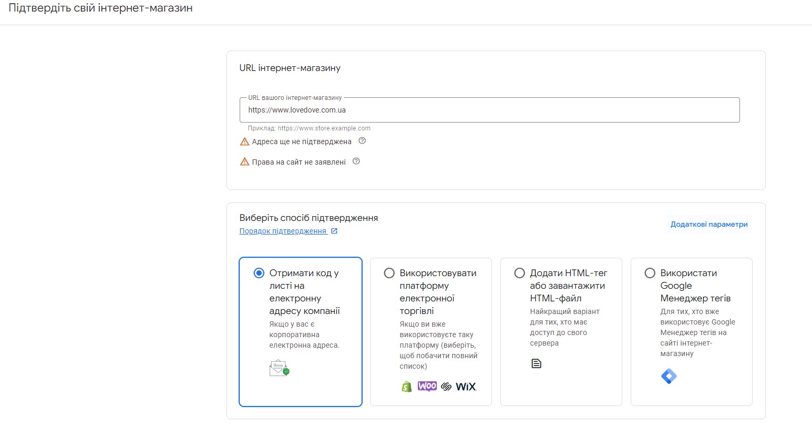Image resolution: width=812 pixels, height=425 pixels.
Task: Click the Додаткові параметри button
Action: pyautogui.click(x=708, y=224)
